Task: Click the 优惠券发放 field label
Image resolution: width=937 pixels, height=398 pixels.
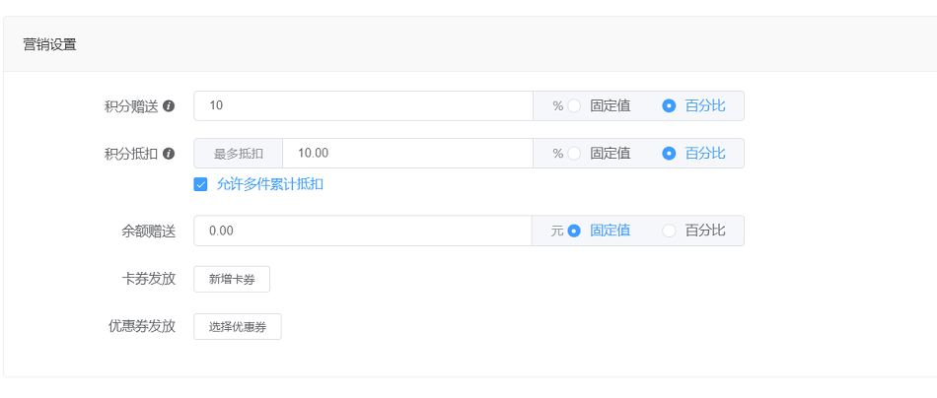Action: coord(142,326)
